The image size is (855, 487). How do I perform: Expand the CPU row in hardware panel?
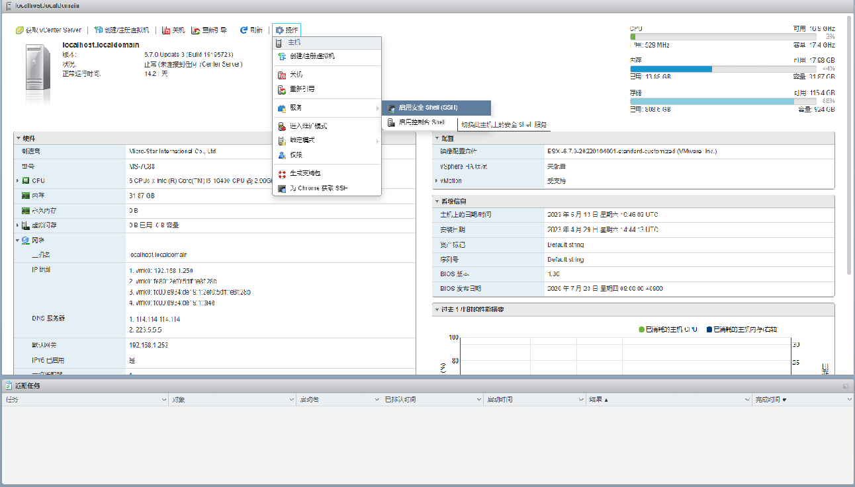click(18, 180)
